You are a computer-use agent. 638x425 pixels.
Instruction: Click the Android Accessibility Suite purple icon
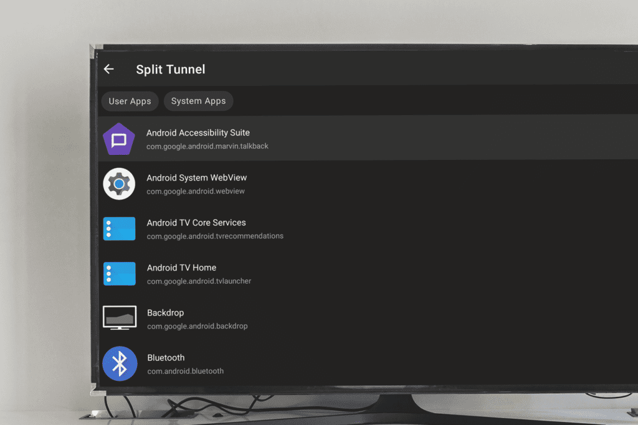coord(119,139)
